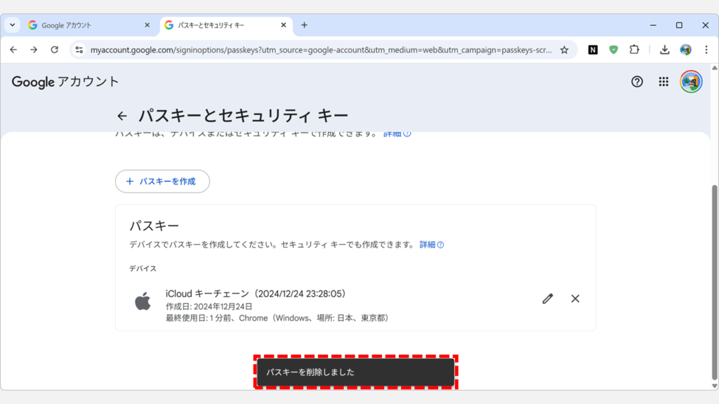Open the Chrome three-dot menu
This screenshot has height=404, width=719.
point(705,50)
